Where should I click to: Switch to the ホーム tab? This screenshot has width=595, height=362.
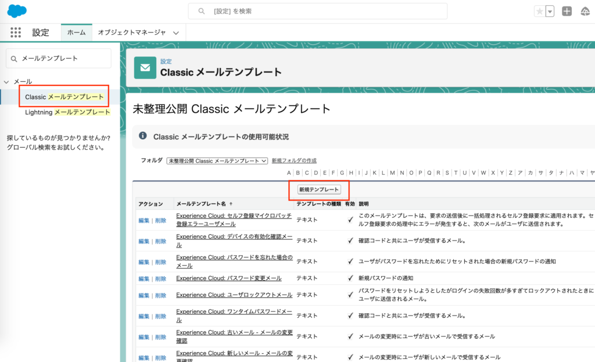coord(76,33)
